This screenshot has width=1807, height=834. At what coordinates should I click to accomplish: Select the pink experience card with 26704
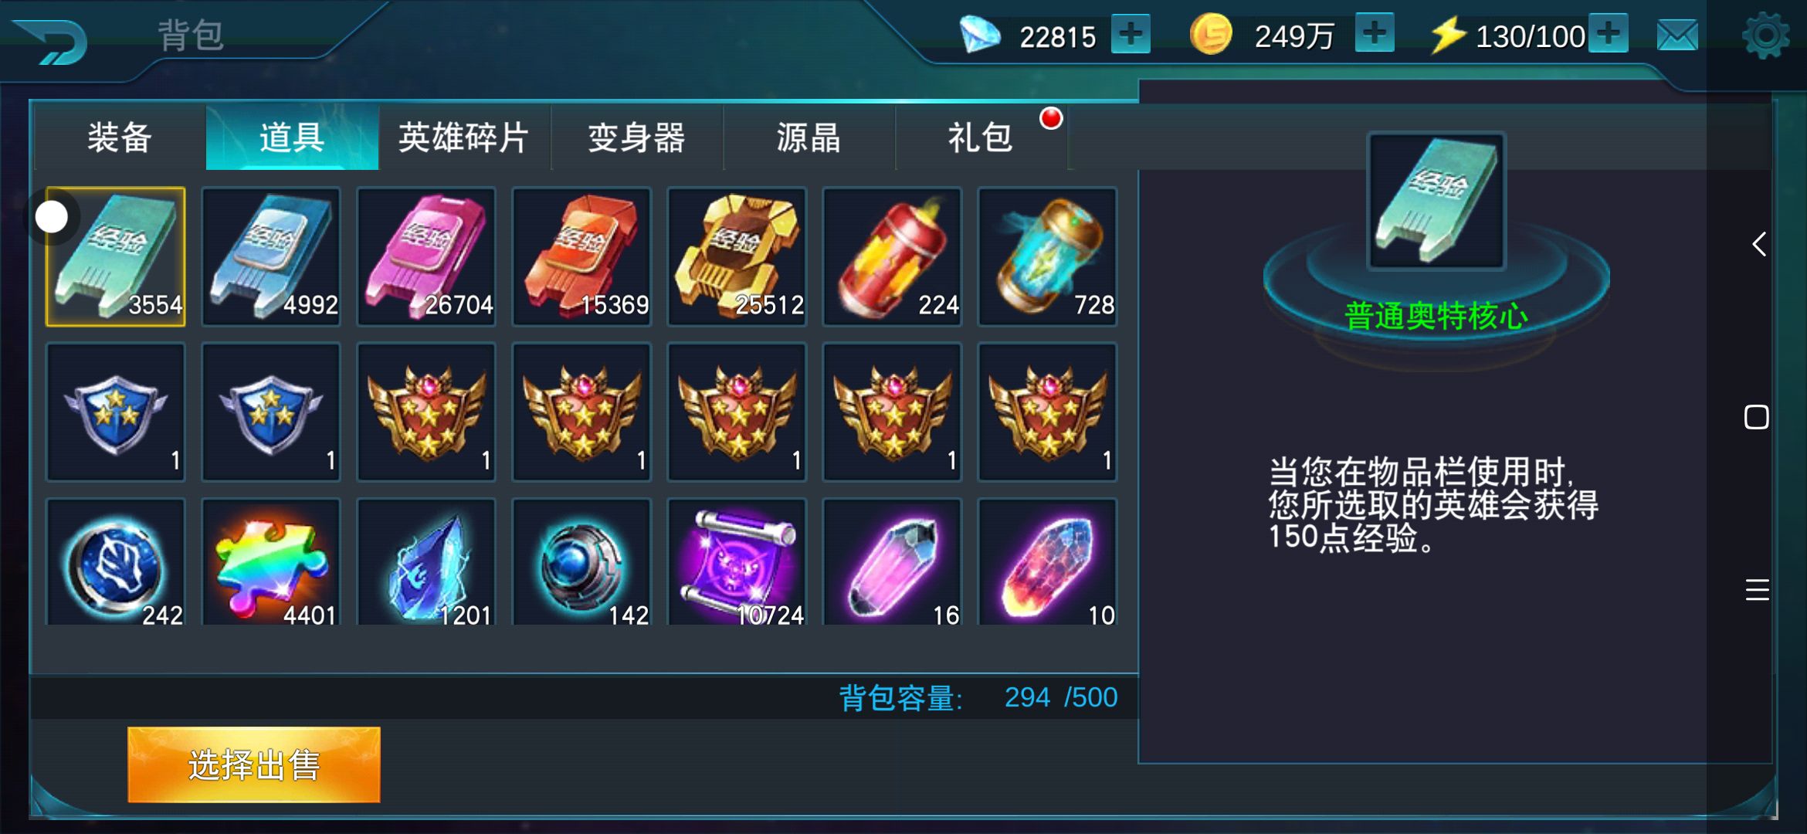426,256
